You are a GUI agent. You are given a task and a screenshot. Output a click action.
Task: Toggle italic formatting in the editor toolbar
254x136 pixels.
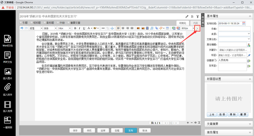pos(80,28)
